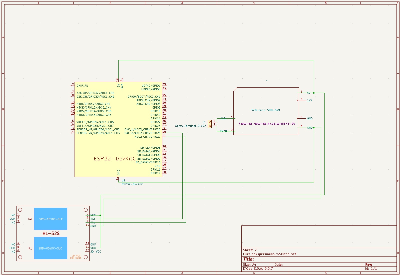This screenshot has width=400, height=275.
Task: Click the MTMS/GPIO14/ADC2_CH6 pin label
Action: (x=94, y=111)
